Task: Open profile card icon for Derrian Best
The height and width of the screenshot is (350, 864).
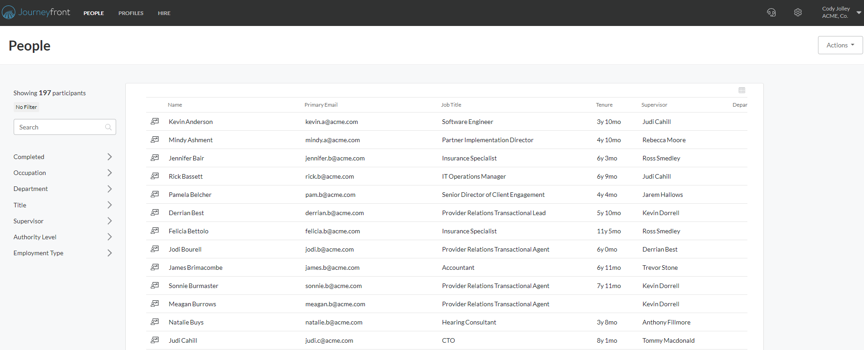Action: tap(155, 212)
